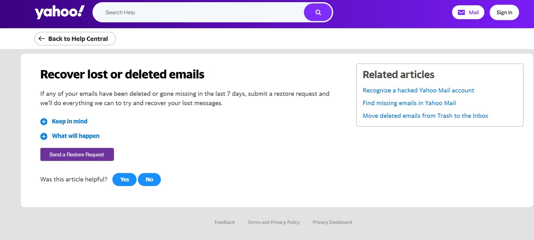
Task: Open Move deleted emails from Trash link
Action: [425, 116]
